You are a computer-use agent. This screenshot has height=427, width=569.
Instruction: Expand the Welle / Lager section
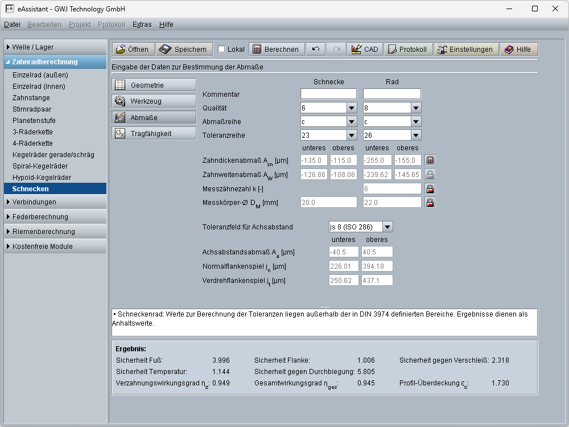click(x=55, y=47)
